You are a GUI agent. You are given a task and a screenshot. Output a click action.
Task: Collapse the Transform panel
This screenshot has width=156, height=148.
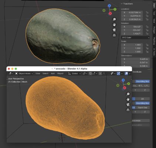pos(127,4)
